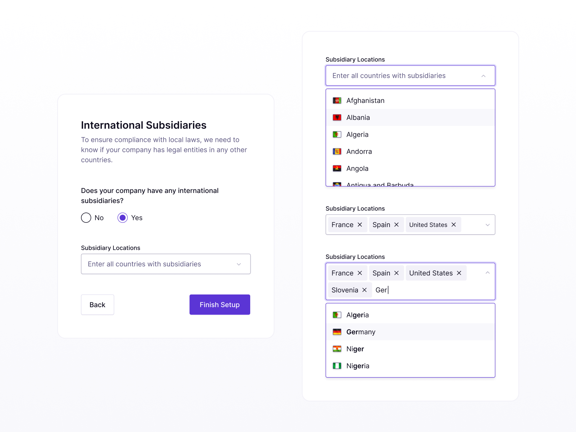
Task: Remove the Slovenia tag
Action: [x=365, y=290]
